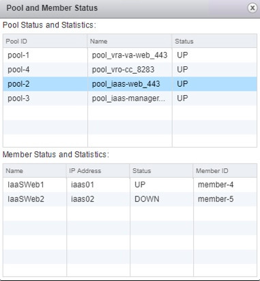
Task: Click the pool_vro-cc_8283 name cell
Action: 130,70
